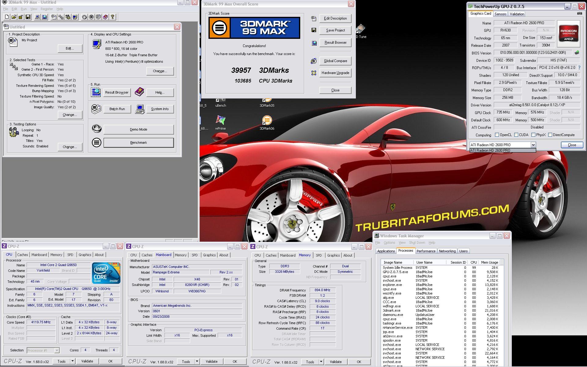Viewport: 587px width, 367px height.
Task: Click the Demo Mode ring toolbar icon
Action: [x=84, y=17]
